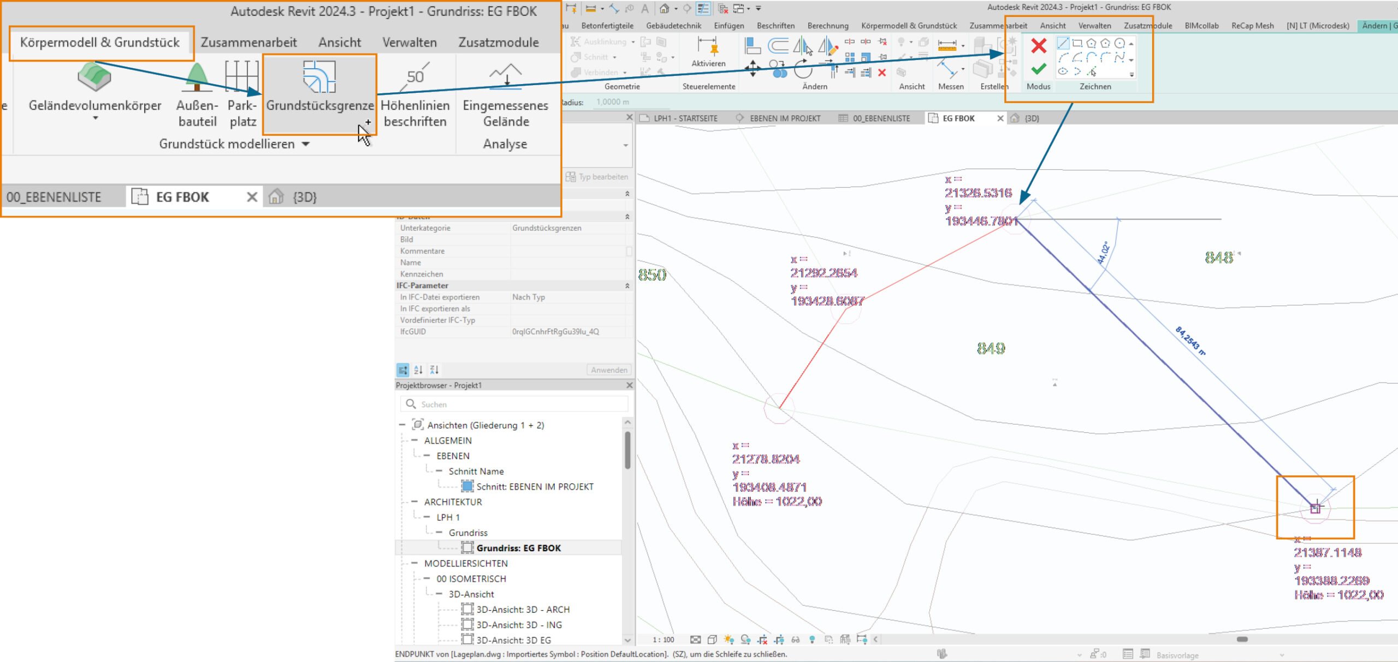Open Körpermodell & Grundstück tab in main ribbon

tap(909, 26)
